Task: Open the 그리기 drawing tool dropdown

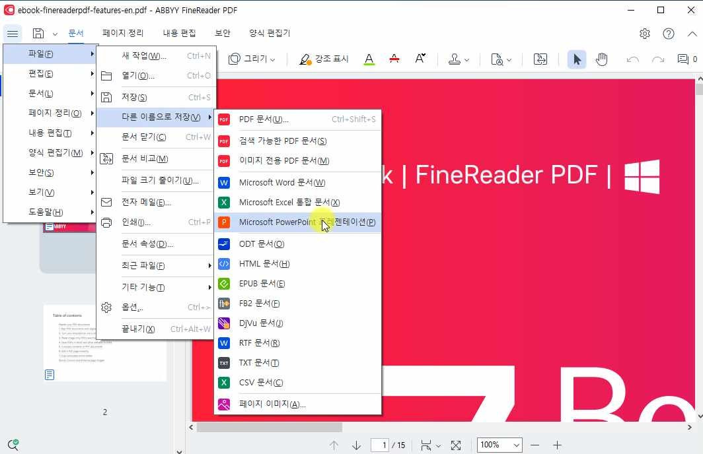Action: click(x=252, y=59)
